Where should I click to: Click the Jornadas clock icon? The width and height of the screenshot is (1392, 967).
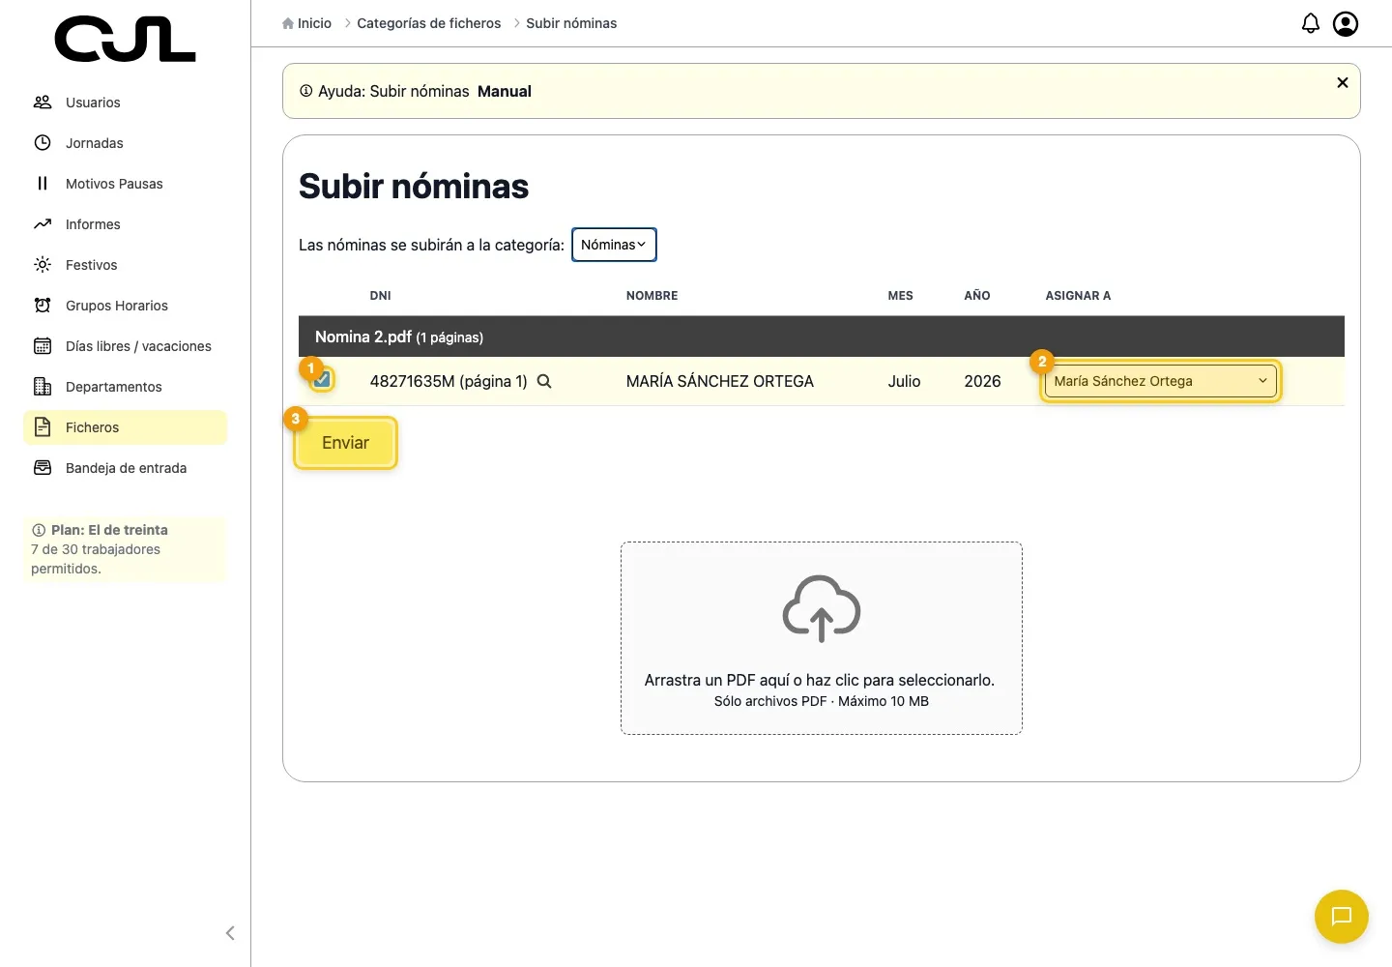43,143
